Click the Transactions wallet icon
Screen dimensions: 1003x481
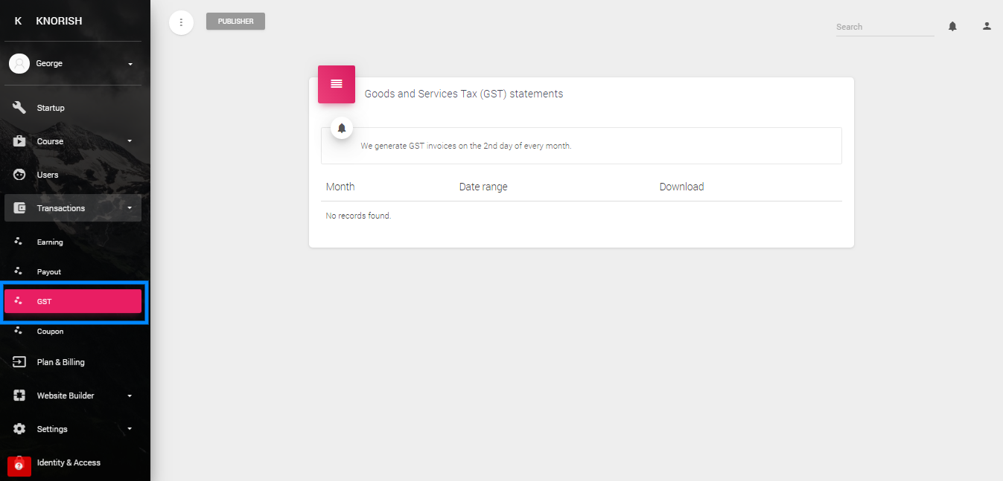[x=19, y=208]
